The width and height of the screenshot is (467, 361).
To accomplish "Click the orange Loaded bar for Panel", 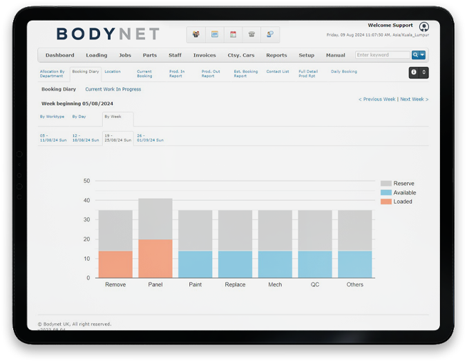I will tap(155, 259).
